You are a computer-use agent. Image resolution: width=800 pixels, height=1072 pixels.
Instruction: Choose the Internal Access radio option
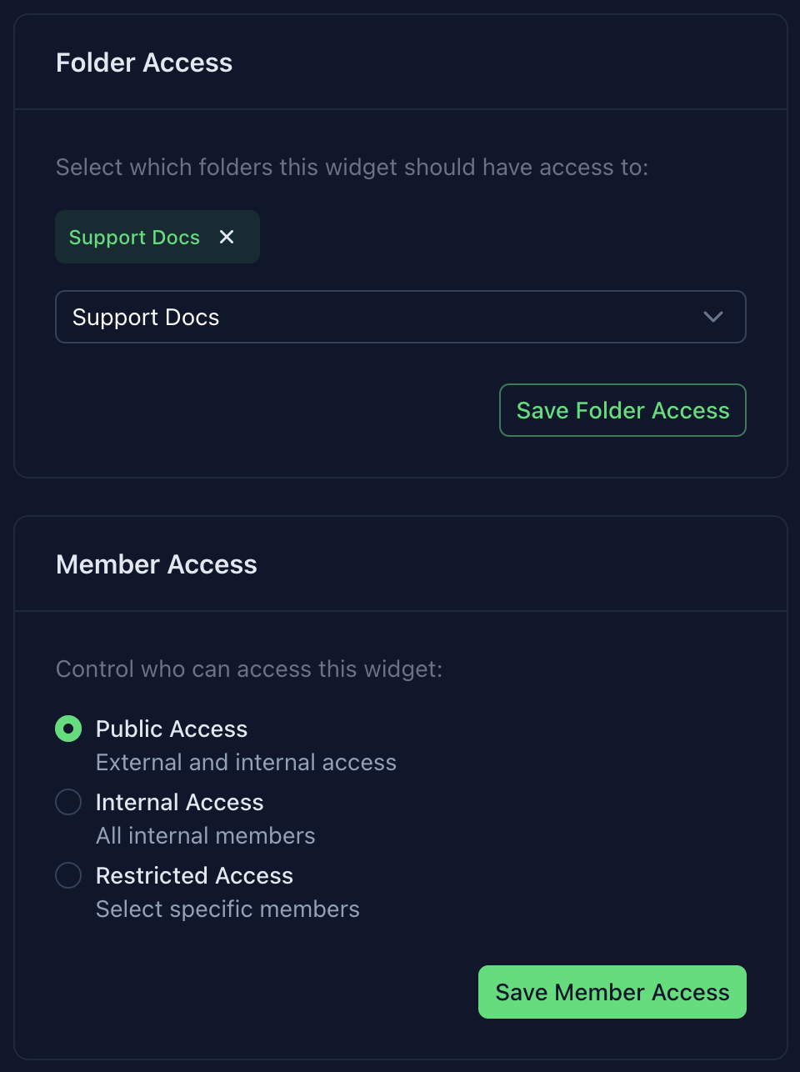68,802
